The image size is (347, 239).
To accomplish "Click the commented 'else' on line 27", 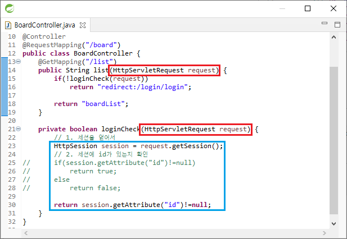I will (x=62, y=180).
